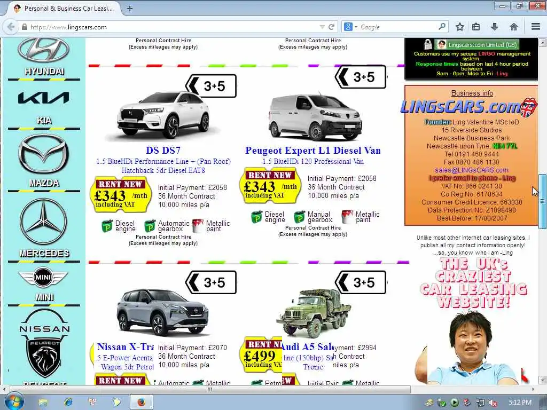Click the DS7 diesel engine fuel can icon

tap(107, 226)
